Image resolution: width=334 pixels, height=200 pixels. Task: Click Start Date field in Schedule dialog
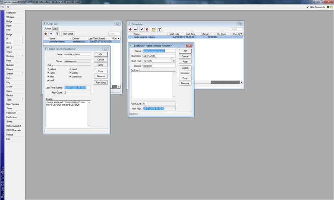click(159, 56)
